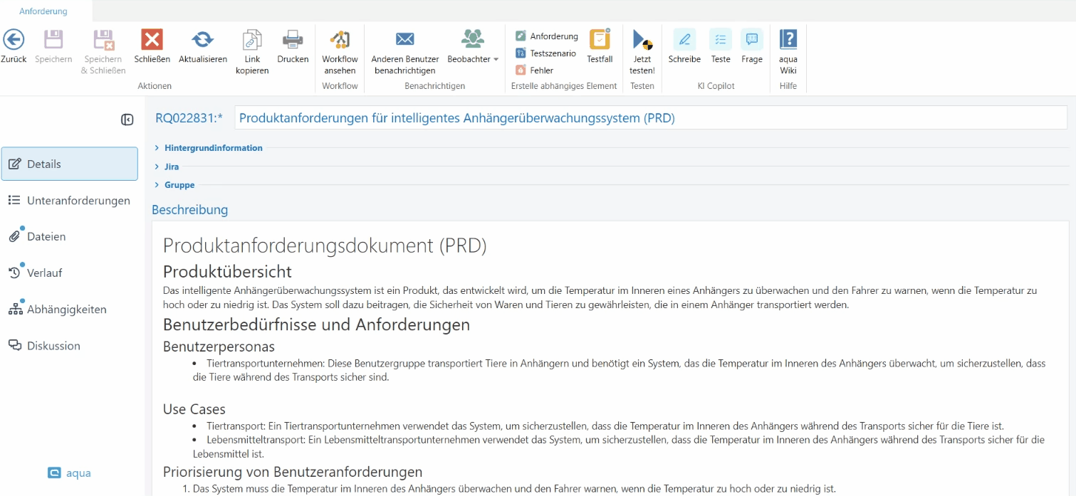Create a Testfall from the ribbon
Viewport: 1076px width, 496px height.
600,40
